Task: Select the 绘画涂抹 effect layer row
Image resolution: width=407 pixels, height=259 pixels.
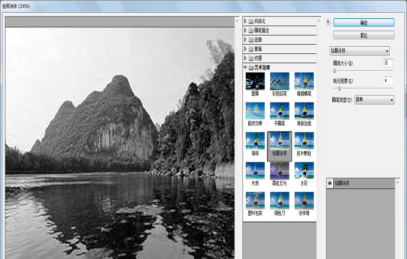Action: pyautogui.click(x=361, y=183)
